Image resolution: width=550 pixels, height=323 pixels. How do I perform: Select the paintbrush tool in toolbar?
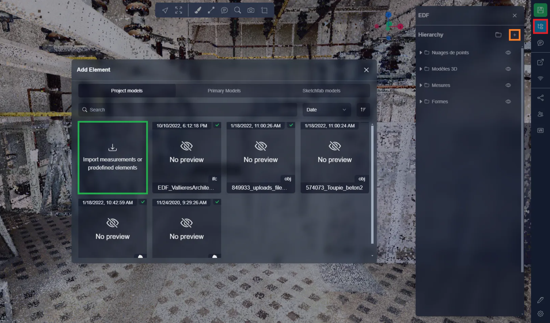point(198,10)
